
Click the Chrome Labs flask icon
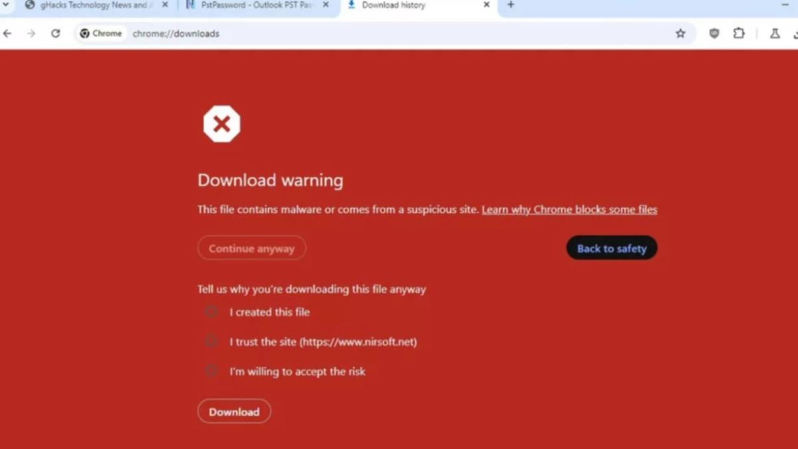[775, 33]
